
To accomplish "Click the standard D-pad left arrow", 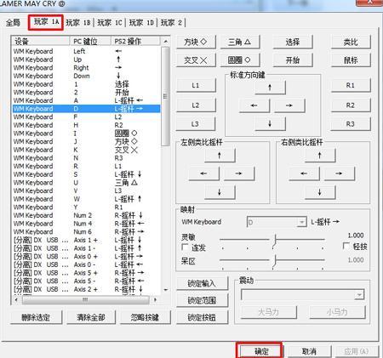I will 254,105.
